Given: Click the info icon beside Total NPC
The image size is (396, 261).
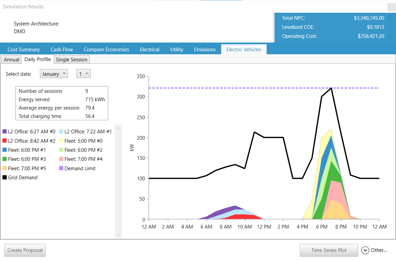Looking at the screenshot, I should pyautogui.click(x=391, y=18).
